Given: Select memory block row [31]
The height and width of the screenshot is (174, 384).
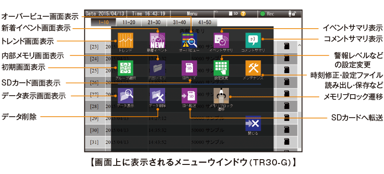Looking at the screenshot, I should point(192,142).
